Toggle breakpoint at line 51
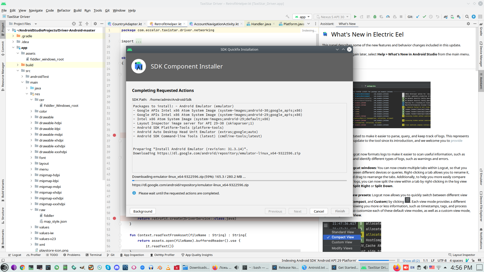484x272 pixels. pos(114,218)
